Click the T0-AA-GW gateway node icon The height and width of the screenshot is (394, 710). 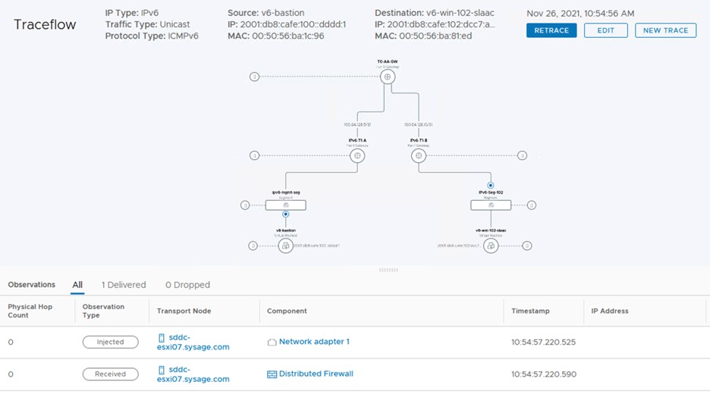387,77
